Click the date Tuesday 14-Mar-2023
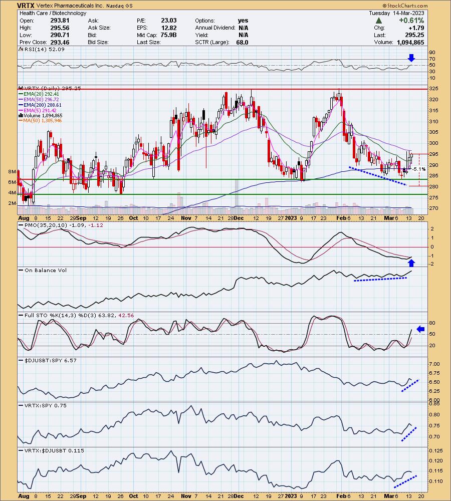Viewport: 451px width, 501px height. (397, 13)
